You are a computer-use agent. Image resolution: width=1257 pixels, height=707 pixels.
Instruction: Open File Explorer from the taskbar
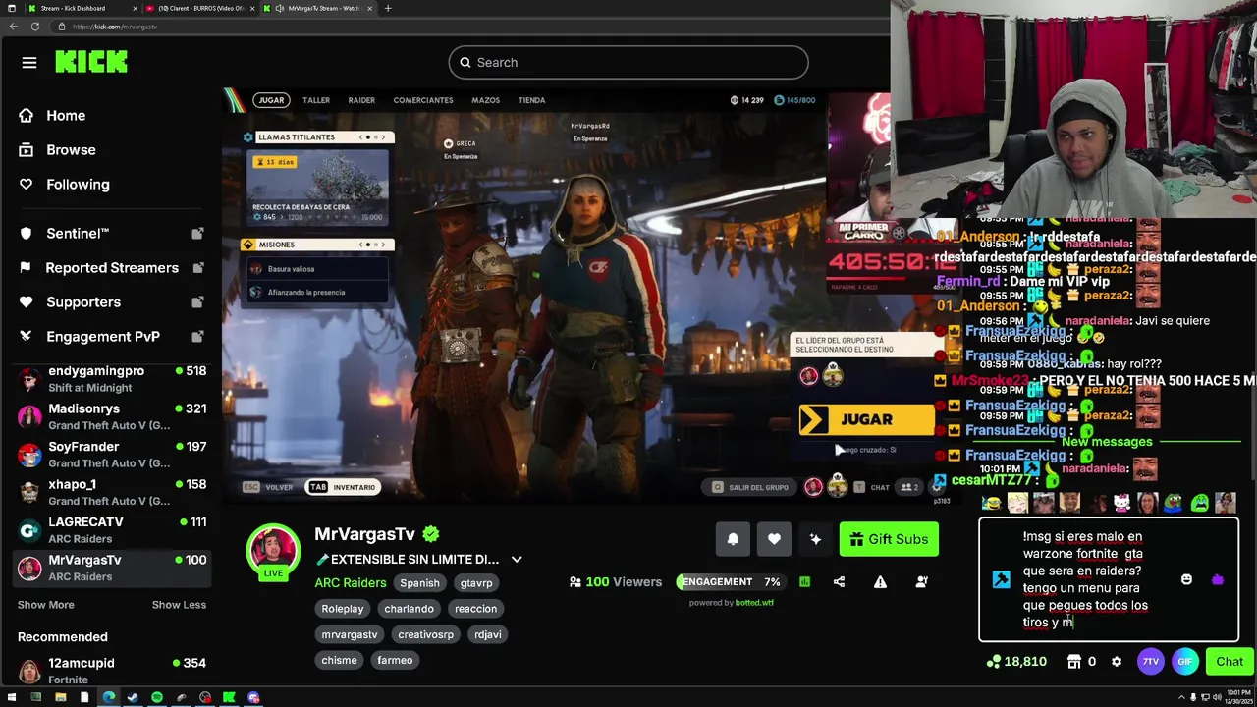(60, 698)
